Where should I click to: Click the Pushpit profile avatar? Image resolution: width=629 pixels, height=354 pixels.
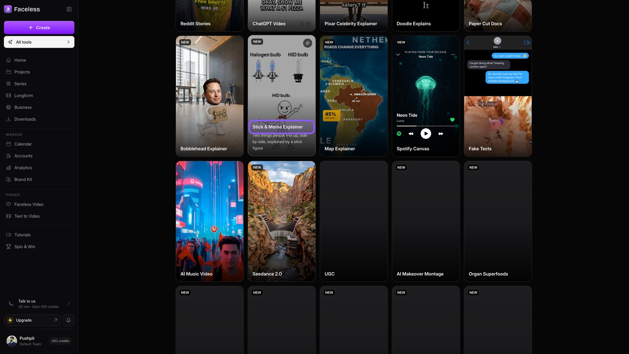(x=12, y=341)
